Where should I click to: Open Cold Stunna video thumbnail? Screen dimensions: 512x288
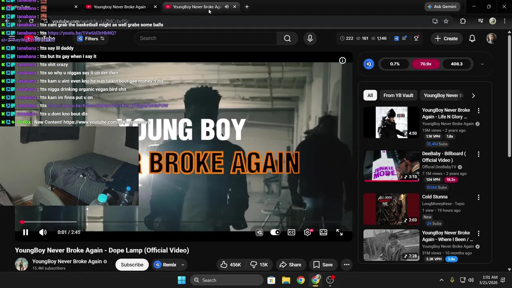pos(392,209)
